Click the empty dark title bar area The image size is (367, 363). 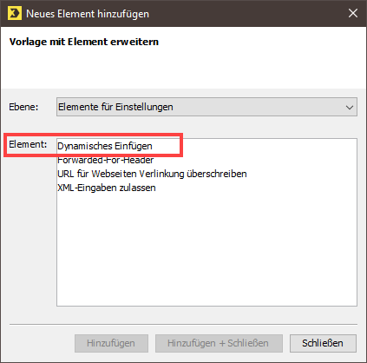pos(246,13)
